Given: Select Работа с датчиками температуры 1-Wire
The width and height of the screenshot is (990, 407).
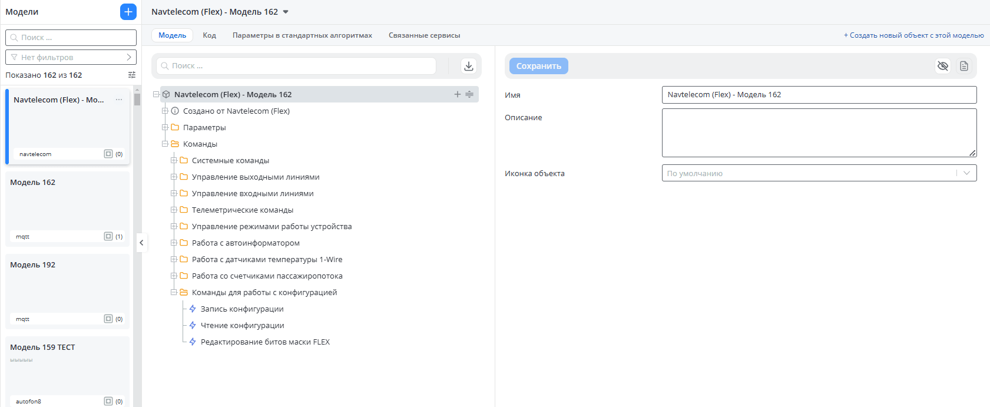Looking at the screenshot, I should [267, 259].
